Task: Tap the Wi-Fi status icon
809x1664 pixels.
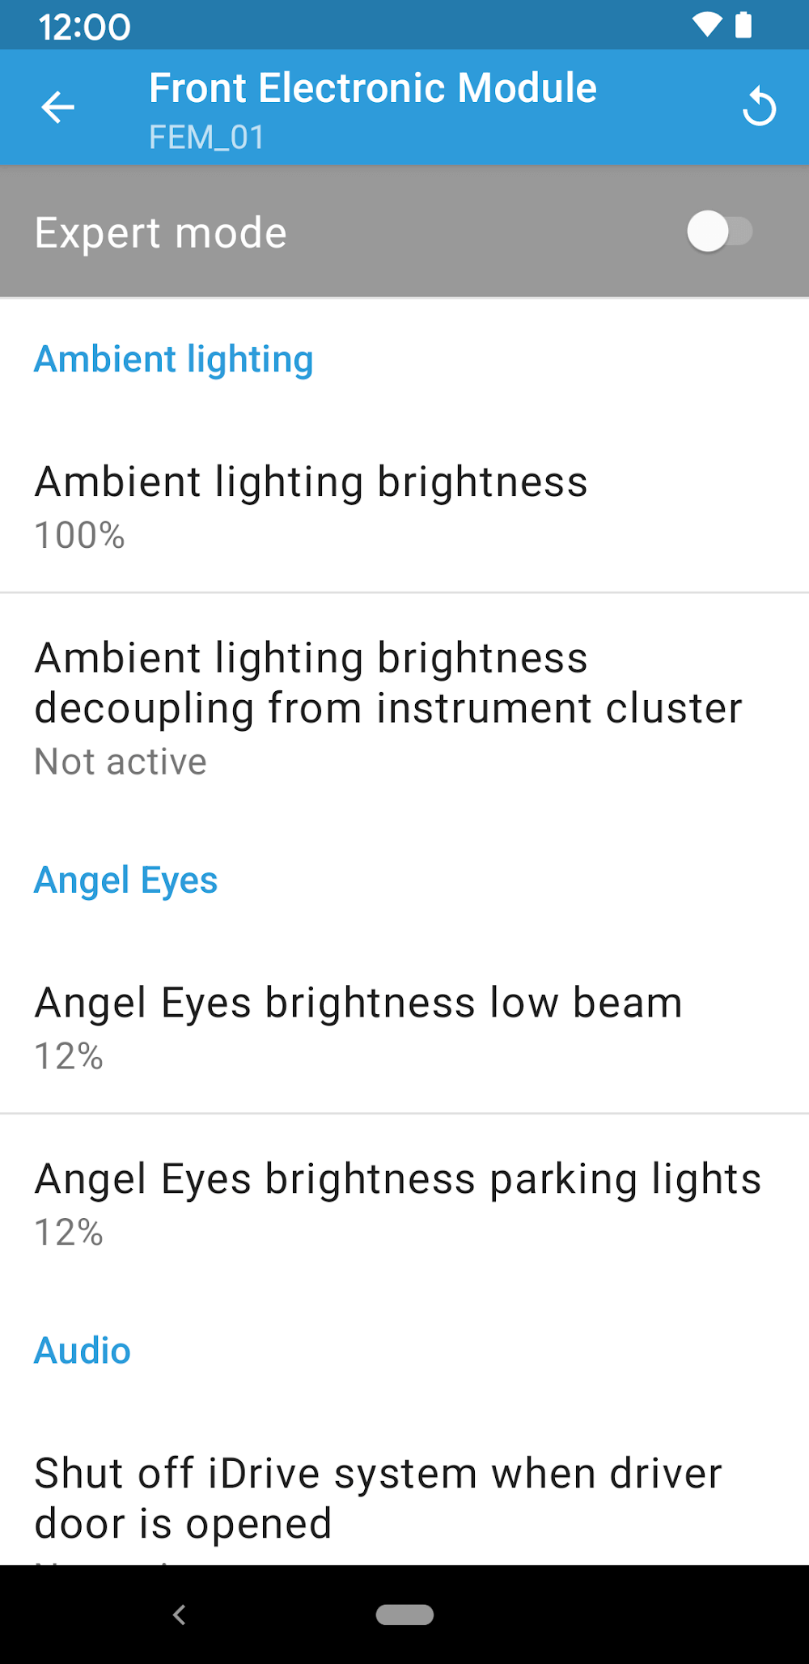Action: [x=706, y=25]
